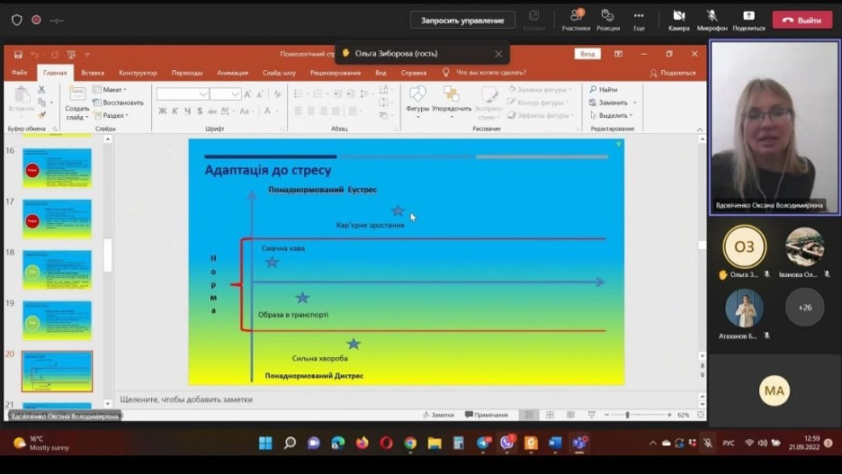Open the font name combo box
This screenshot has height=475, width=842.
click(183, 94)
